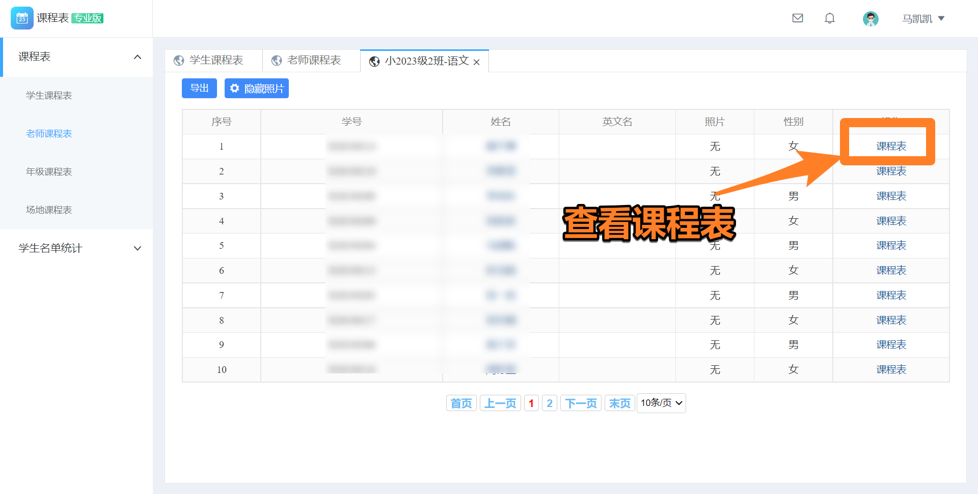
Task: Click the 照片 column header
Action: click(x=715, y=122)
